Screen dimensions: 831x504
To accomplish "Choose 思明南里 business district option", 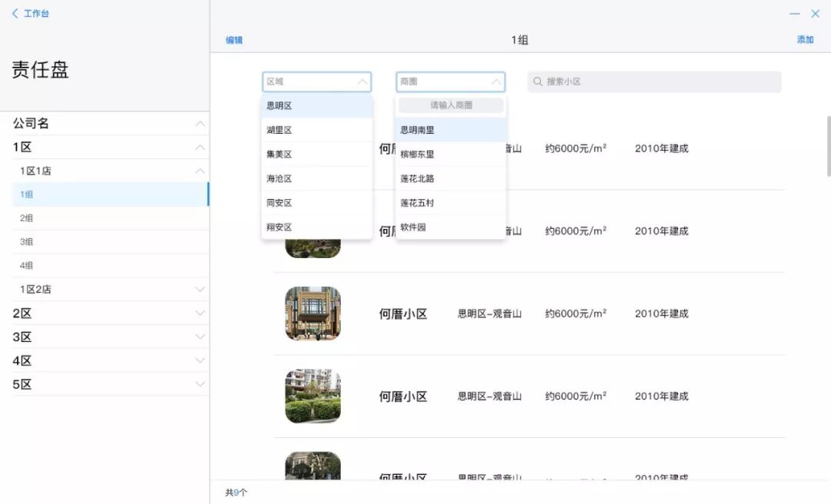I will pyautogui.click(x=450, y=131).
